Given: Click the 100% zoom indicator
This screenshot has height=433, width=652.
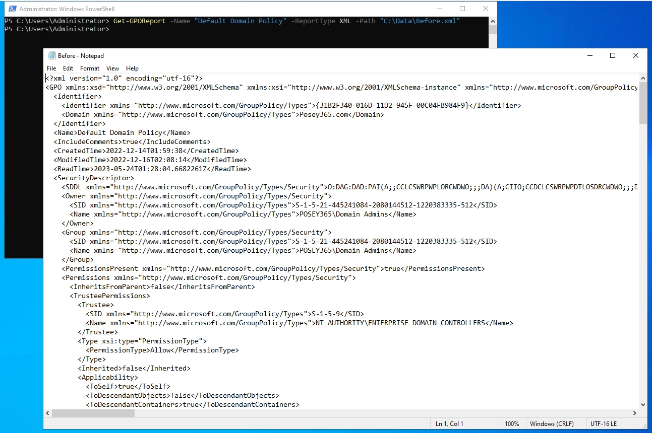Looking at the screenshot, I should [x=512, y=423].
